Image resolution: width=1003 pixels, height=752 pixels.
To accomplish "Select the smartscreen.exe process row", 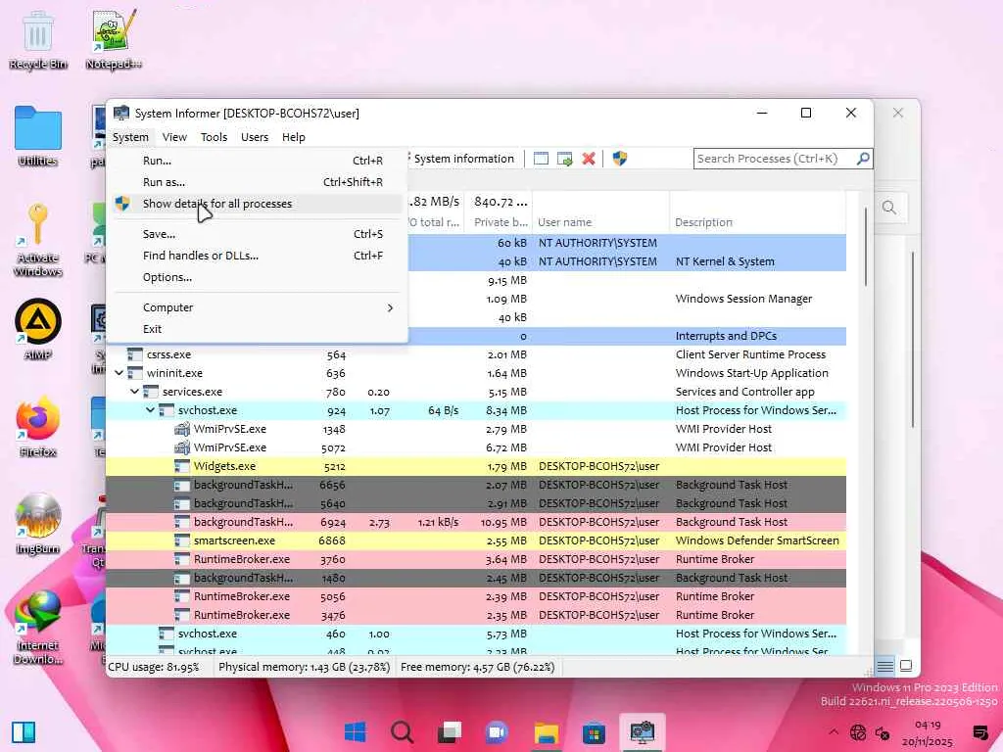I will (476, 540).
